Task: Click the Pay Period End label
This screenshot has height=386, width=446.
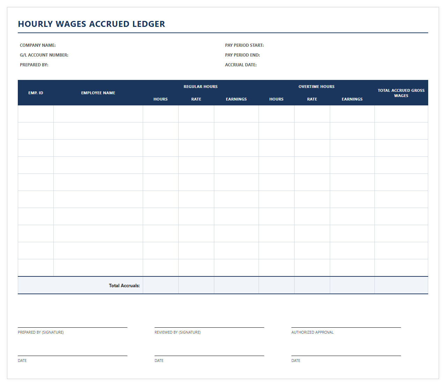Action: tap(243, 55)
